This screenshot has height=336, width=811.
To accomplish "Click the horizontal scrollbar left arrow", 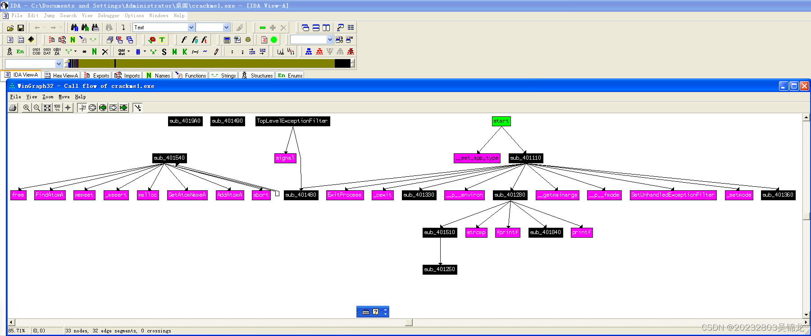I will click(11, 322).
